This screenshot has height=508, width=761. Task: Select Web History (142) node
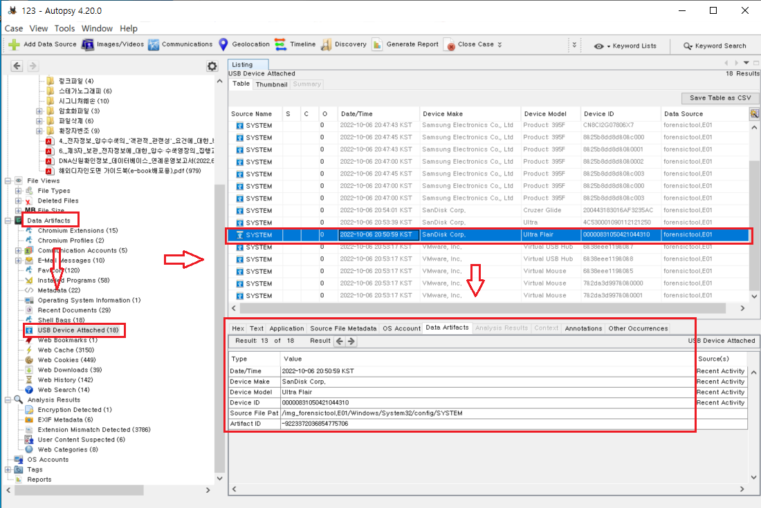point(65,380)
